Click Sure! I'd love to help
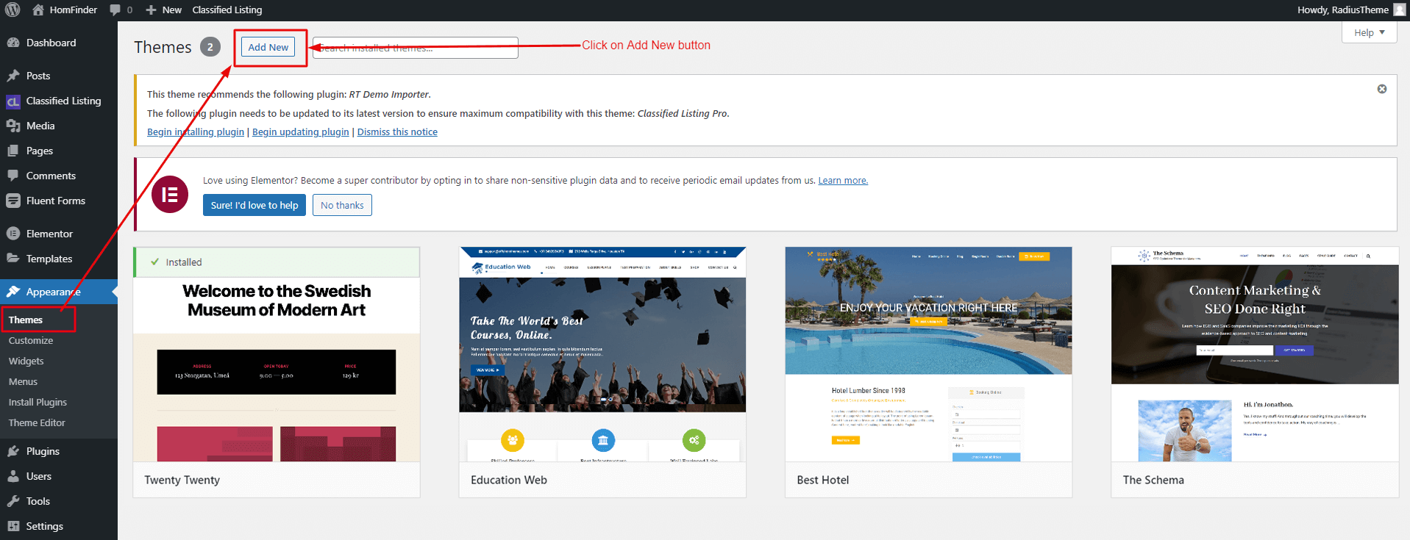The height and width of the screenshot is (540, 1410). 254,205
